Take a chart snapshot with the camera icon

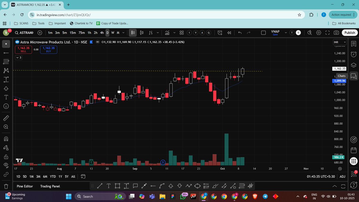click(x=336, y=33)
